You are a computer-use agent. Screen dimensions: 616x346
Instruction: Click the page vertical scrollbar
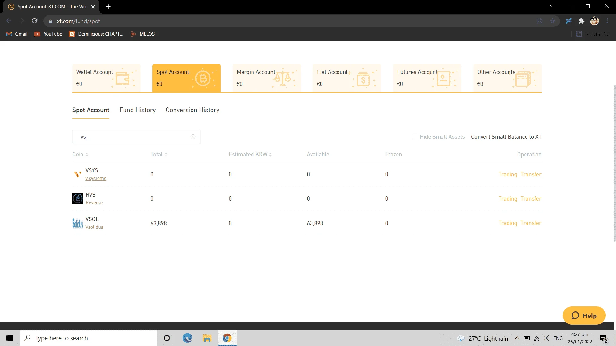(614, 163)
